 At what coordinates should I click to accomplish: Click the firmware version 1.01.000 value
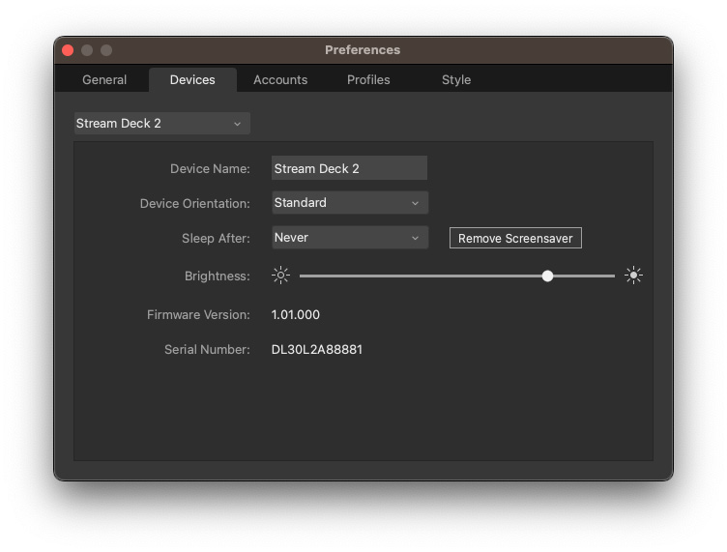(x=296, y=315)
